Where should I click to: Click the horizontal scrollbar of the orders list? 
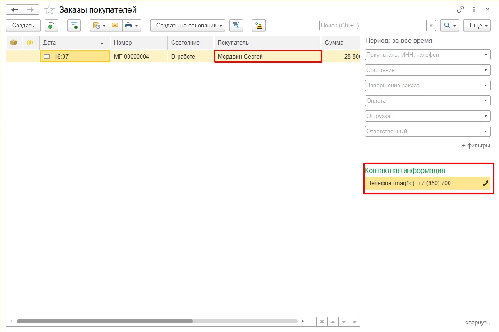click(x=105, y=321)
